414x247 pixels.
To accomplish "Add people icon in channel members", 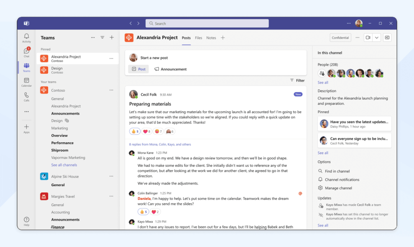I will (321, 73).
